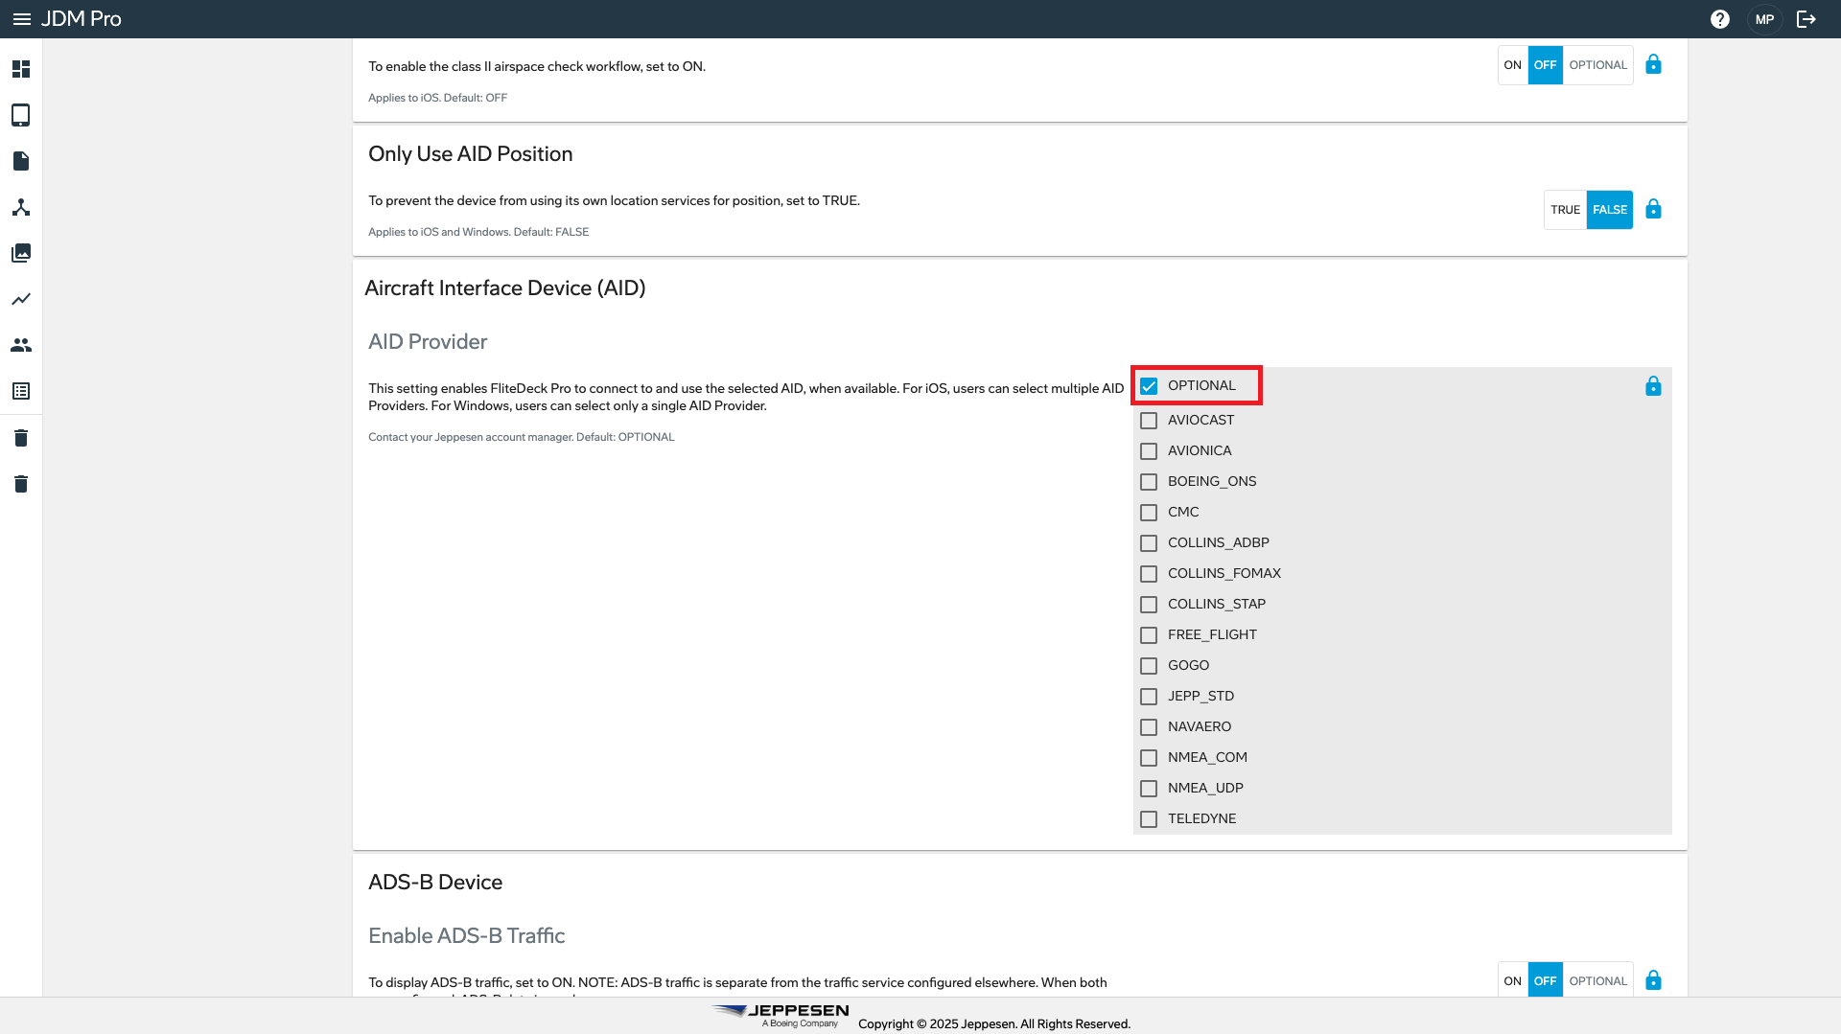
Task: Toggle lock for AID Provider setting
Action: coord(1653,386)
